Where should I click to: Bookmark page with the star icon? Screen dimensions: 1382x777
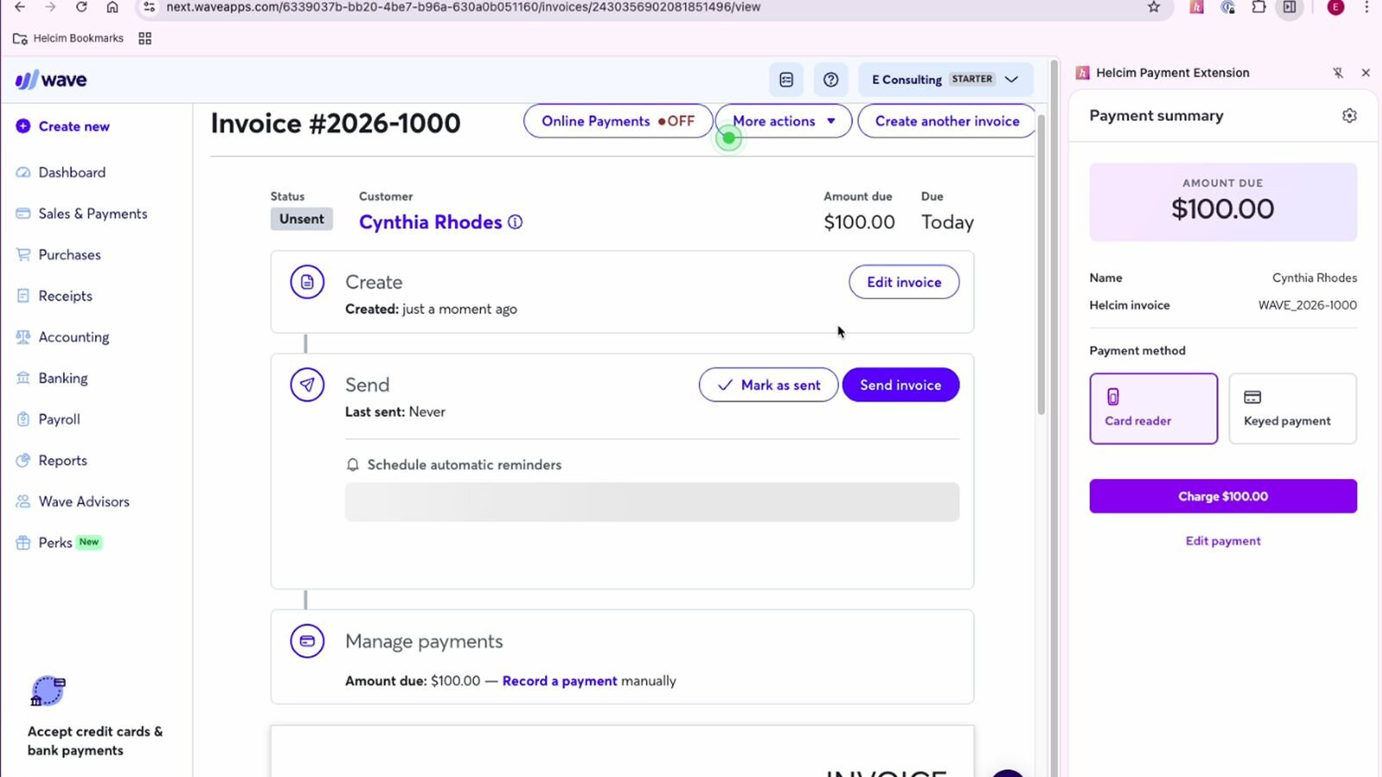(1153, 7)
